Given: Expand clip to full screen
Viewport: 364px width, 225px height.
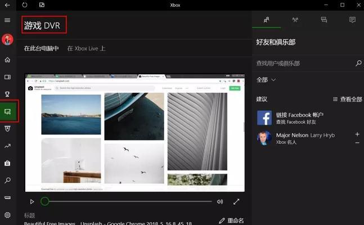Looking at the screenshot, I should (x=236, y=201).
